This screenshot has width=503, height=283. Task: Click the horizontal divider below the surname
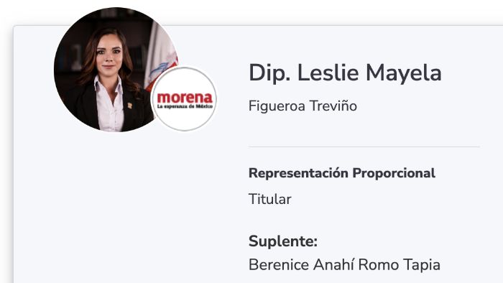(364, 147)
